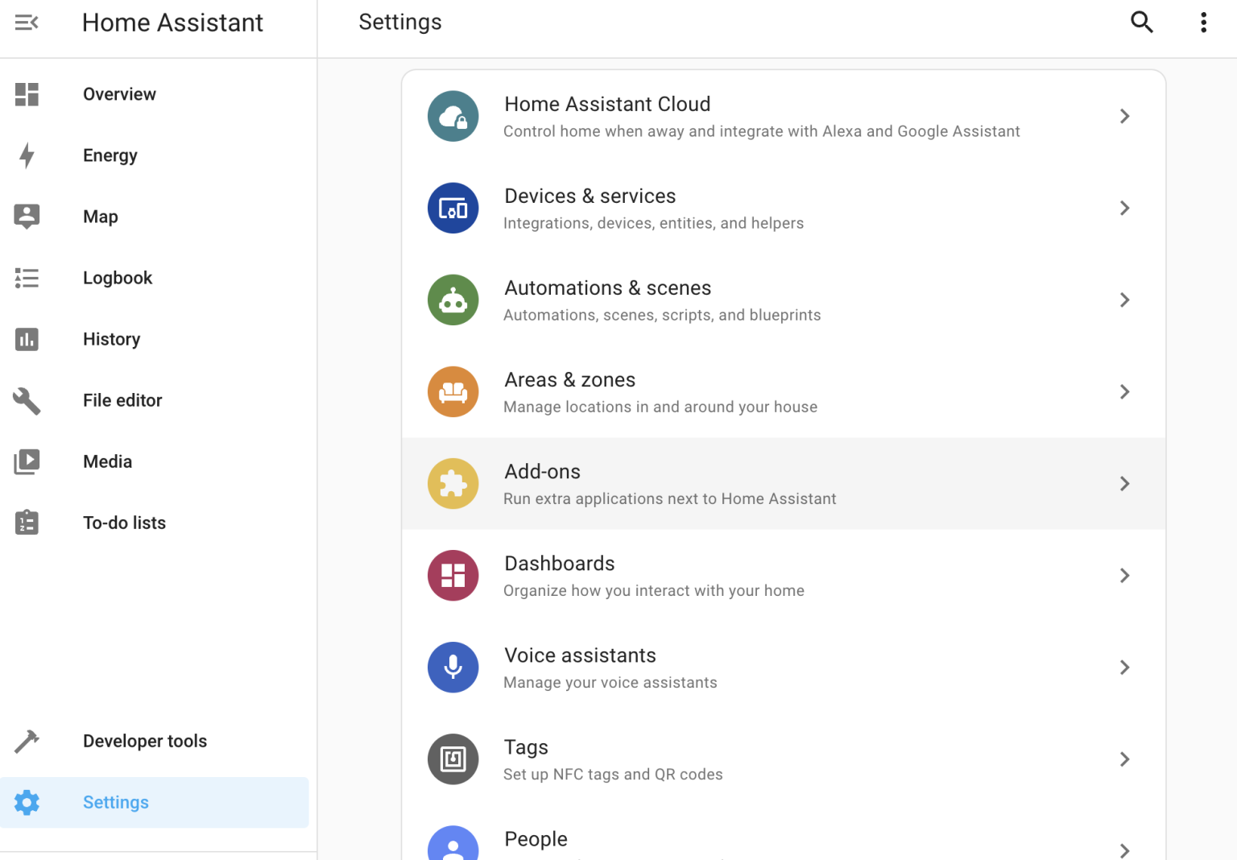This screenshot has width=1237, height=860.
Task: Click the Map person marker icon
Action: pyautogui.click(x=27, y=217)
